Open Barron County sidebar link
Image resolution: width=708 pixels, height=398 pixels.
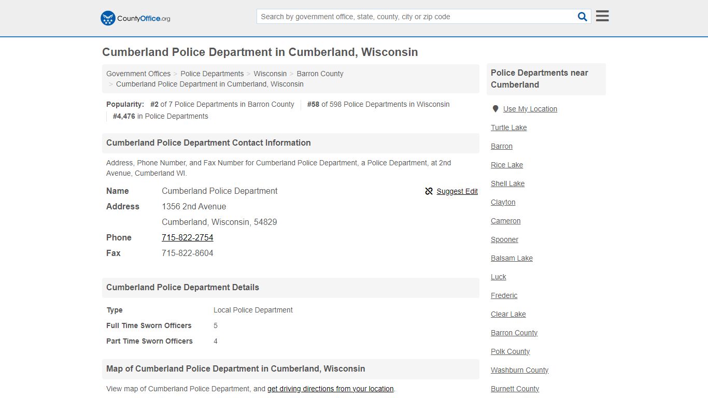tap(514, 333)
